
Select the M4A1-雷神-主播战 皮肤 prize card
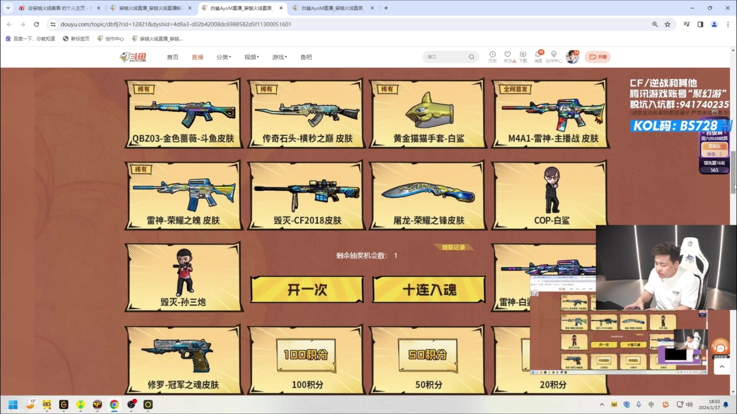tap(550, 113)
